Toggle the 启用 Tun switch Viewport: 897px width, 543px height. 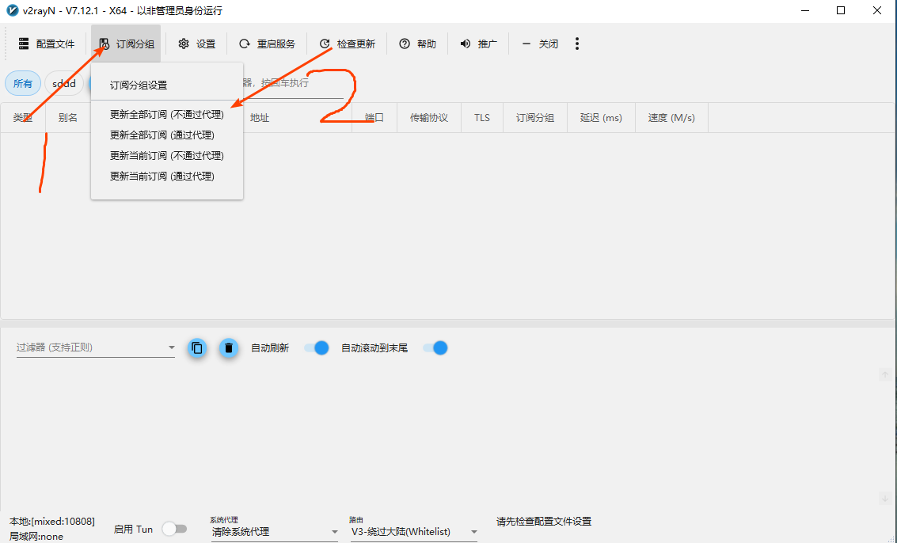tap(174, 530)
